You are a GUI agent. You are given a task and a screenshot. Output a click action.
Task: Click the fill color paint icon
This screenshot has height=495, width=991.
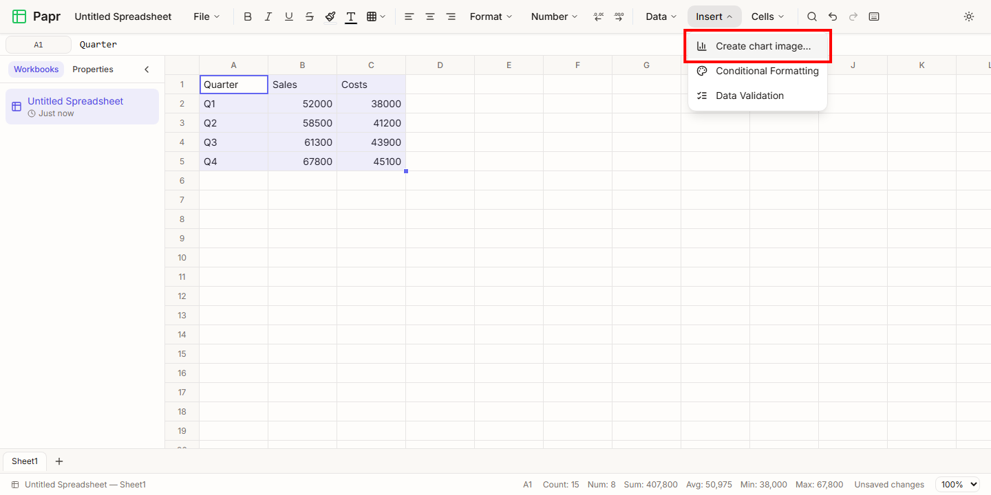pos(330,16)
